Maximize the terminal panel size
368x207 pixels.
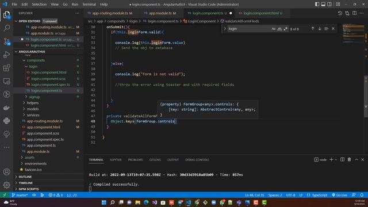pos(356,160)
